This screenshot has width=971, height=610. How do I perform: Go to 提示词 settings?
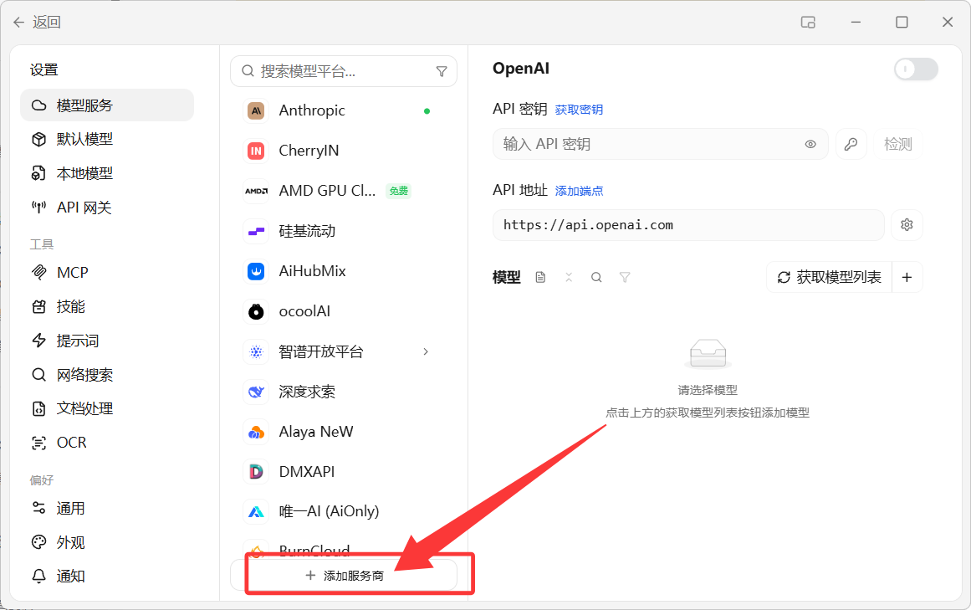pos(107,341)
